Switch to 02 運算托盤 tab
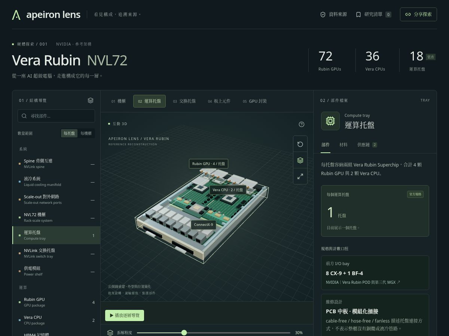 point(149,101)
